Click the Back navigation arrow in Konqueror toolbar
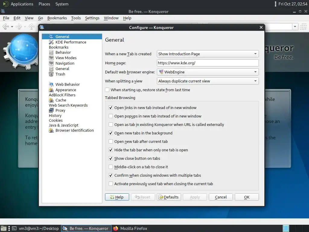 pos(6,27)
